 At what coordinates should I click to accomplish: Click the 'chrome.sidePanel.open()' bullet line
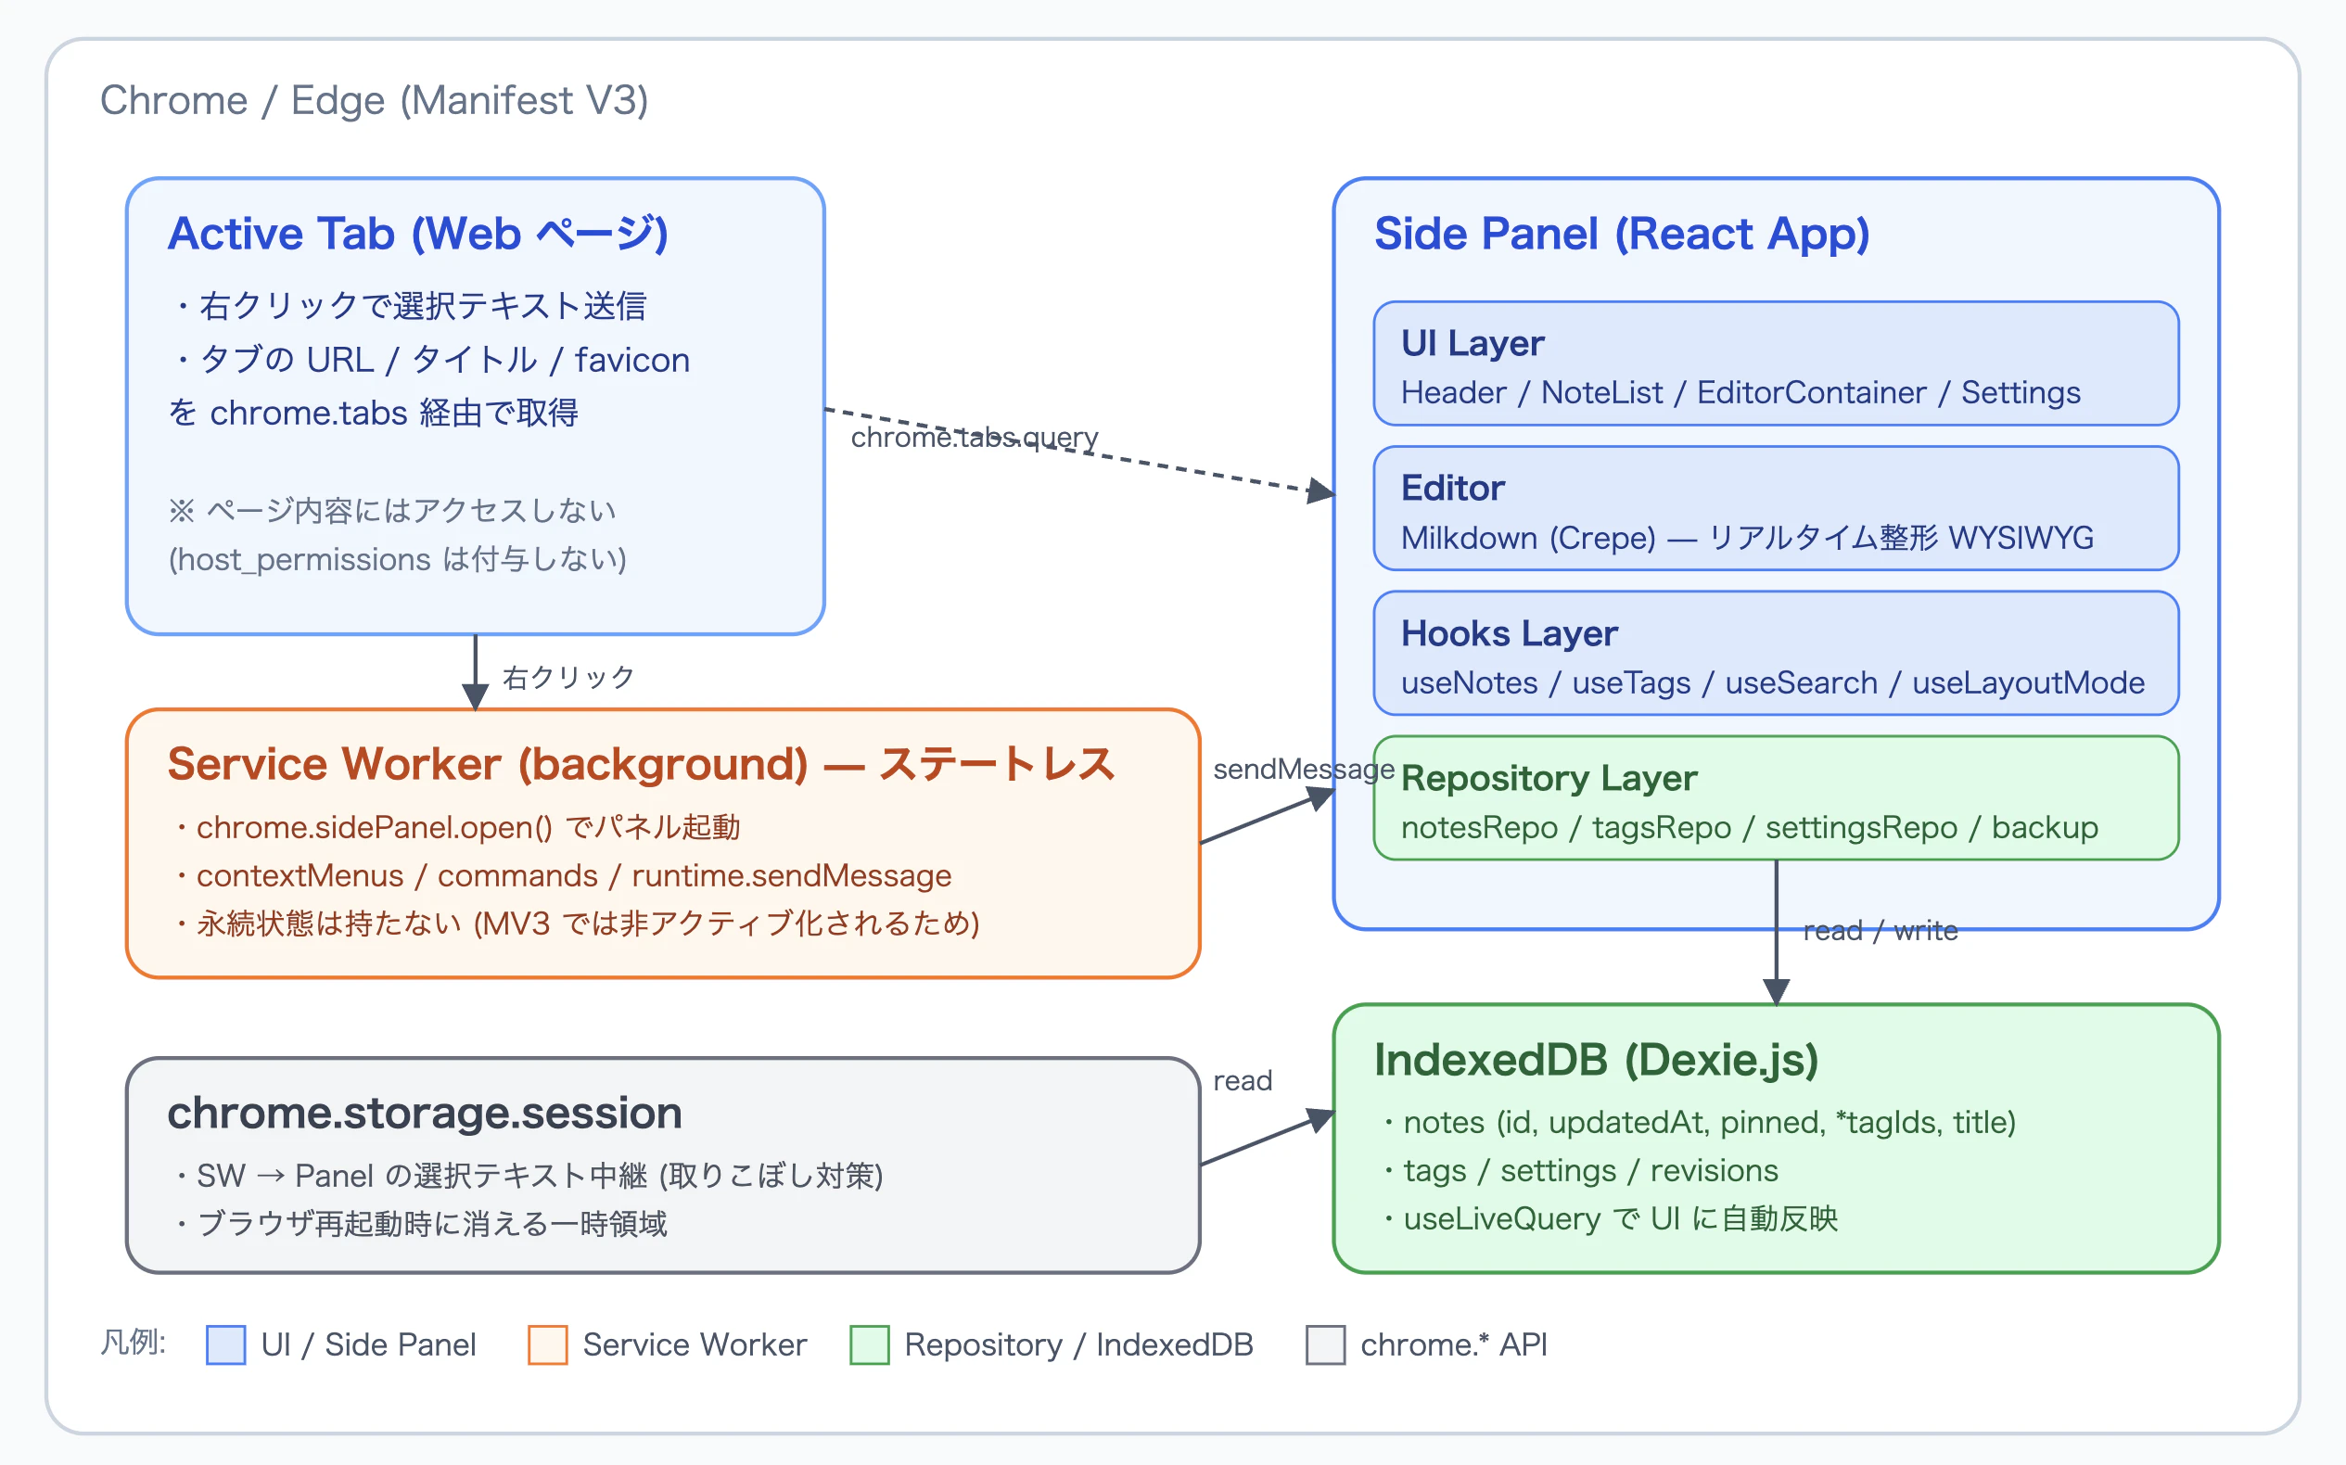coord(456,827)
